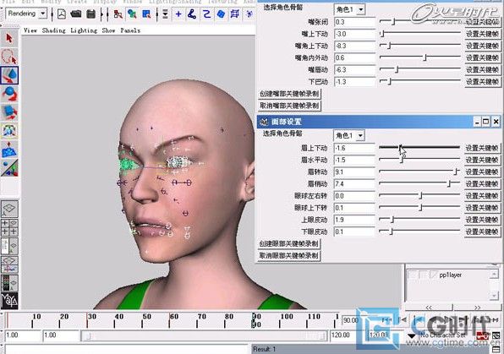The image size is (504, 354).
Task: Select the pp1layer layer name
Action: pyautogui.click(x=451, y=275)
